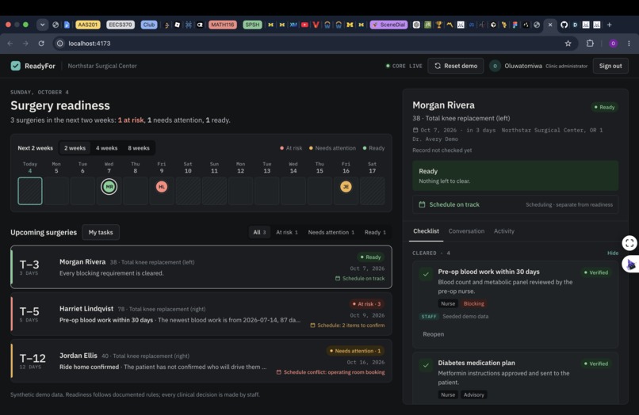Click the 'Northstar Surgical Center' header text
Viewport: 639px width, 415px height.
[x=102, y=66]
